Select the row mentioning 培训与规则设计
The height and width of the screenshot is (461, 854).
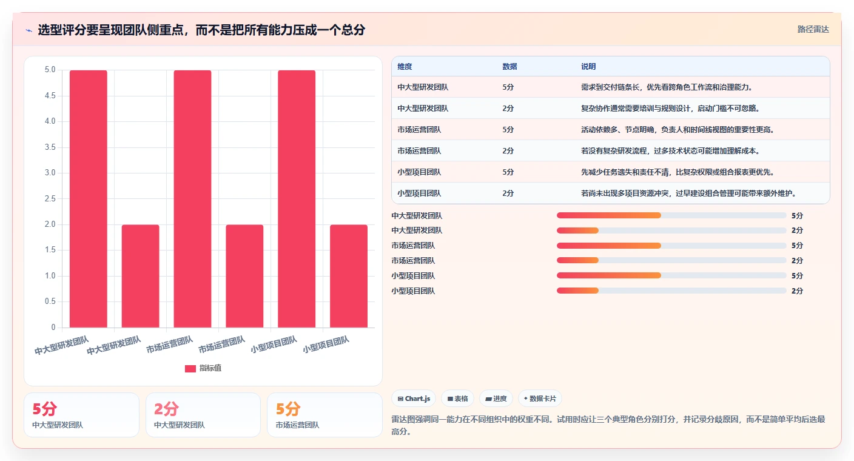coord(611,109)
